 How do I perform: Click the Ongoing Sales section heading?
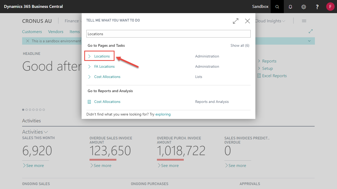pyautogui.click(x=36, y=184)
